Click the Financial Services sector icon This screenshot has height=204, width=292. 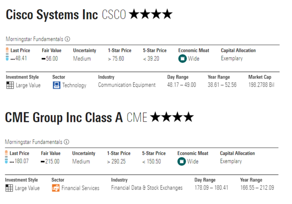pyautogui.click(x=56, y=188)
